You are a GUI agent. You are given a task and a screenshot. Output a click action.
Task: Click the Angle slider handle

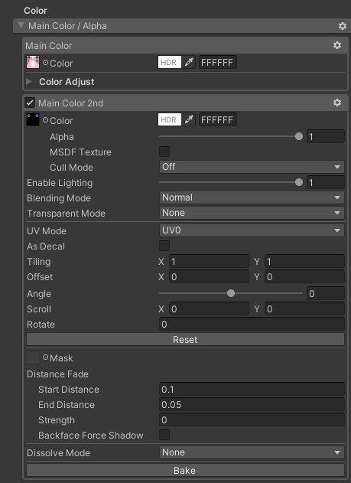[x=231, y=293]
